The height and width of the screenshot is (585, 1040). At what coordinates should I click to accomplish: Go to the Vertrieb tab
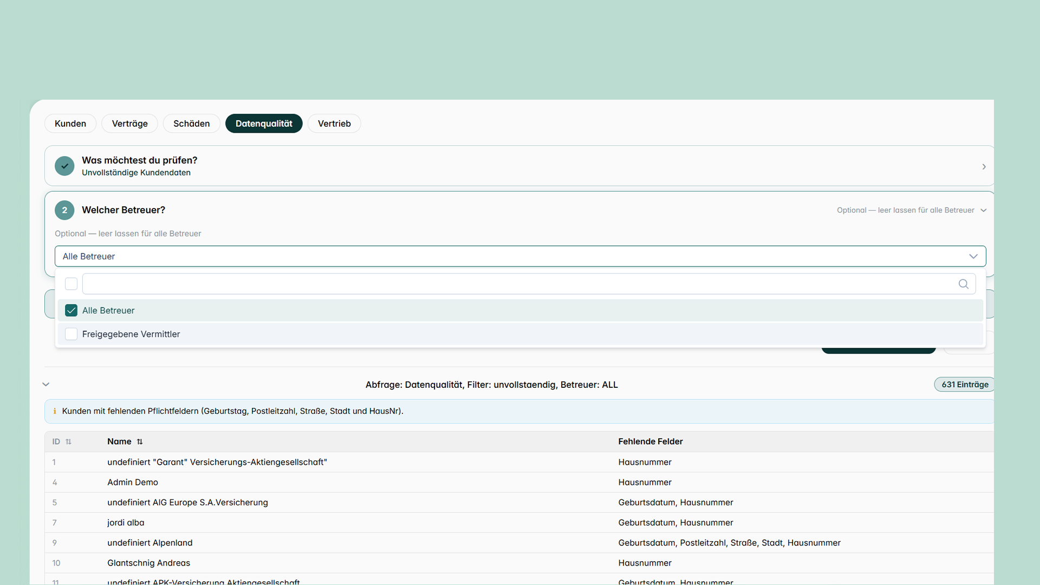click(x=334, y=123)
